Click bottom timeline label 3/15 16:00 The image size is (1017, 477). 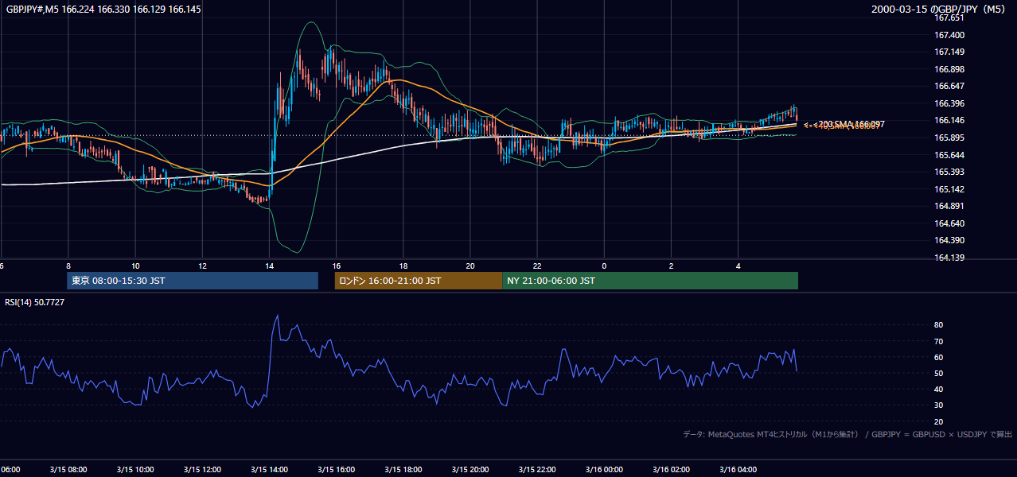(x=336, y=469)
